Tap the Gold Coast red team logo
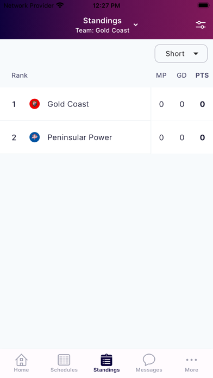213x378 pixels. click(34, 104)
